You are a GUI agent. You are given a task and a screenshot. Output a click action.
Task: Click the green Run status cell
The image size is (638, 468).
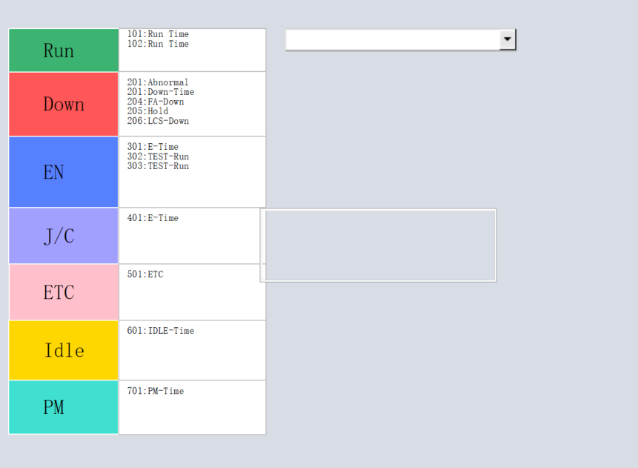[x=63, y=50]
